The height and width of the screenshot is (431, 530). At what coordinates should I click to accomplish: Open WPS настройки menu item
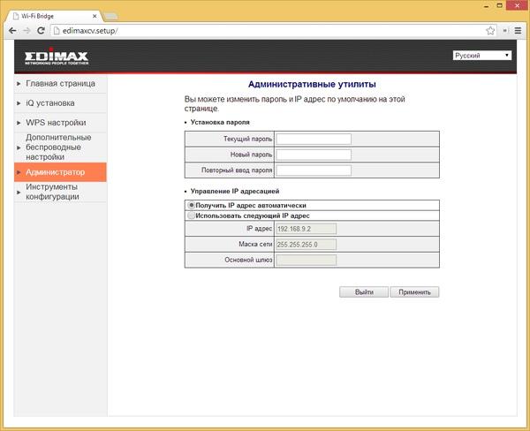tap(60, 123)
